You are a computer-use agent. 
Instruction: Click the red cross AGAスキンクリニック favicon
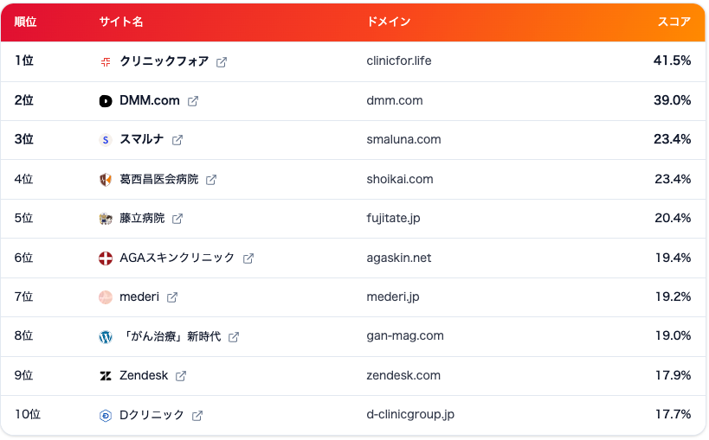(106, 258)
